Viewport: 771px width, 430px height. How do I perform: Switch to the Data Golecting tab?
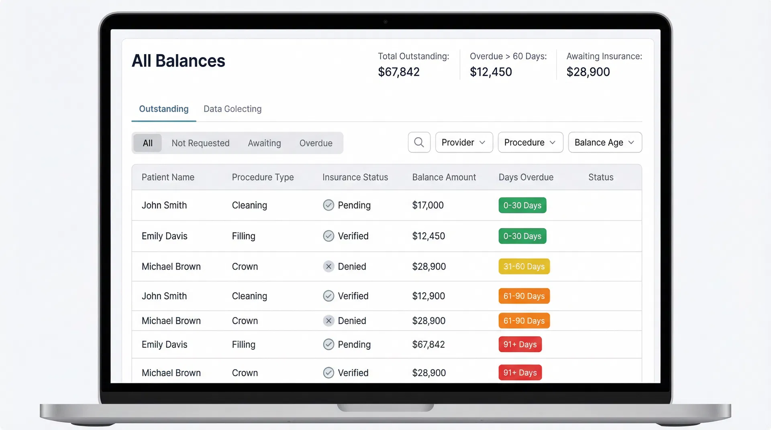pos(232,109)
